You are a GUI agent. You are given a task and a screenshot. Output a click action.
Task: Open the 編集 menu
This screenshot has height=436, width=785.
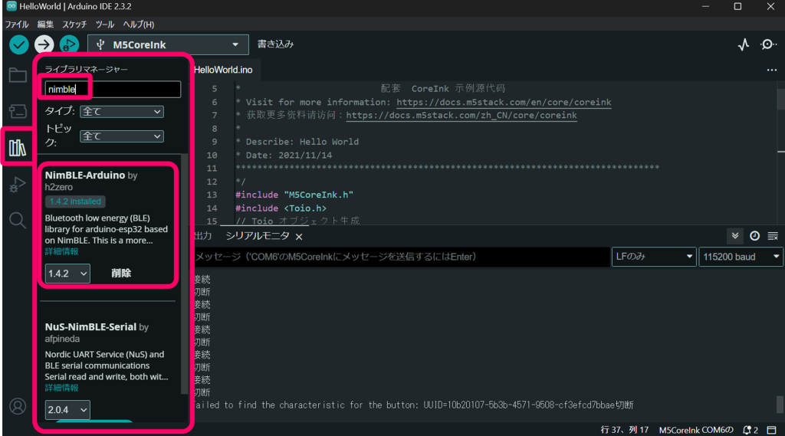[x=45, y=24]
